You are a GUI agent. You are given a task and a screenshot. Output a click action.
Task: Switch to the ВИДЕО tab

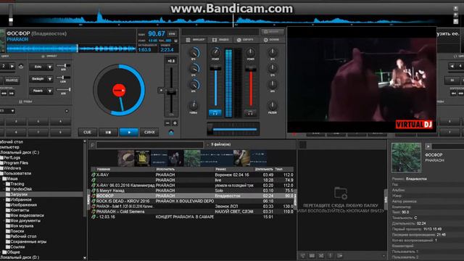tap(220, 40)
